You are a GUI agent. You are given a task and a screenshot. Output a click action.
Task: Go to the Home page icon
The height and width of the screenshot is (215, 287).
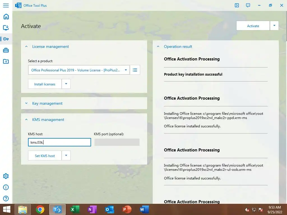pyautogui.click(x=6, y=17)
